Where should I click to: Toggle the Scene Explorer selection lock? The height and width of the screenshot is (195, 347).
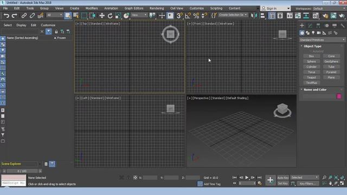point(56,31)
